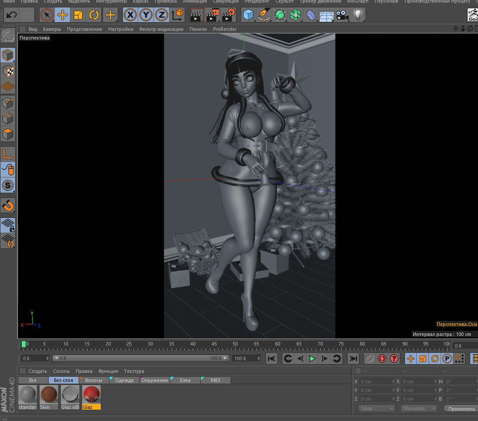Screen dimensions: 478x421
Task: Add a Cube primitive object
Action: tap(249, 15)
